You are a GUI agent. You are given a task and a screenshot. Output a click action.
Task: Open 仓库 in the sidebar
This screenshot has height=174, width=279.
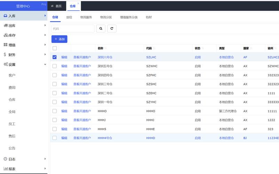coord(12,100)
